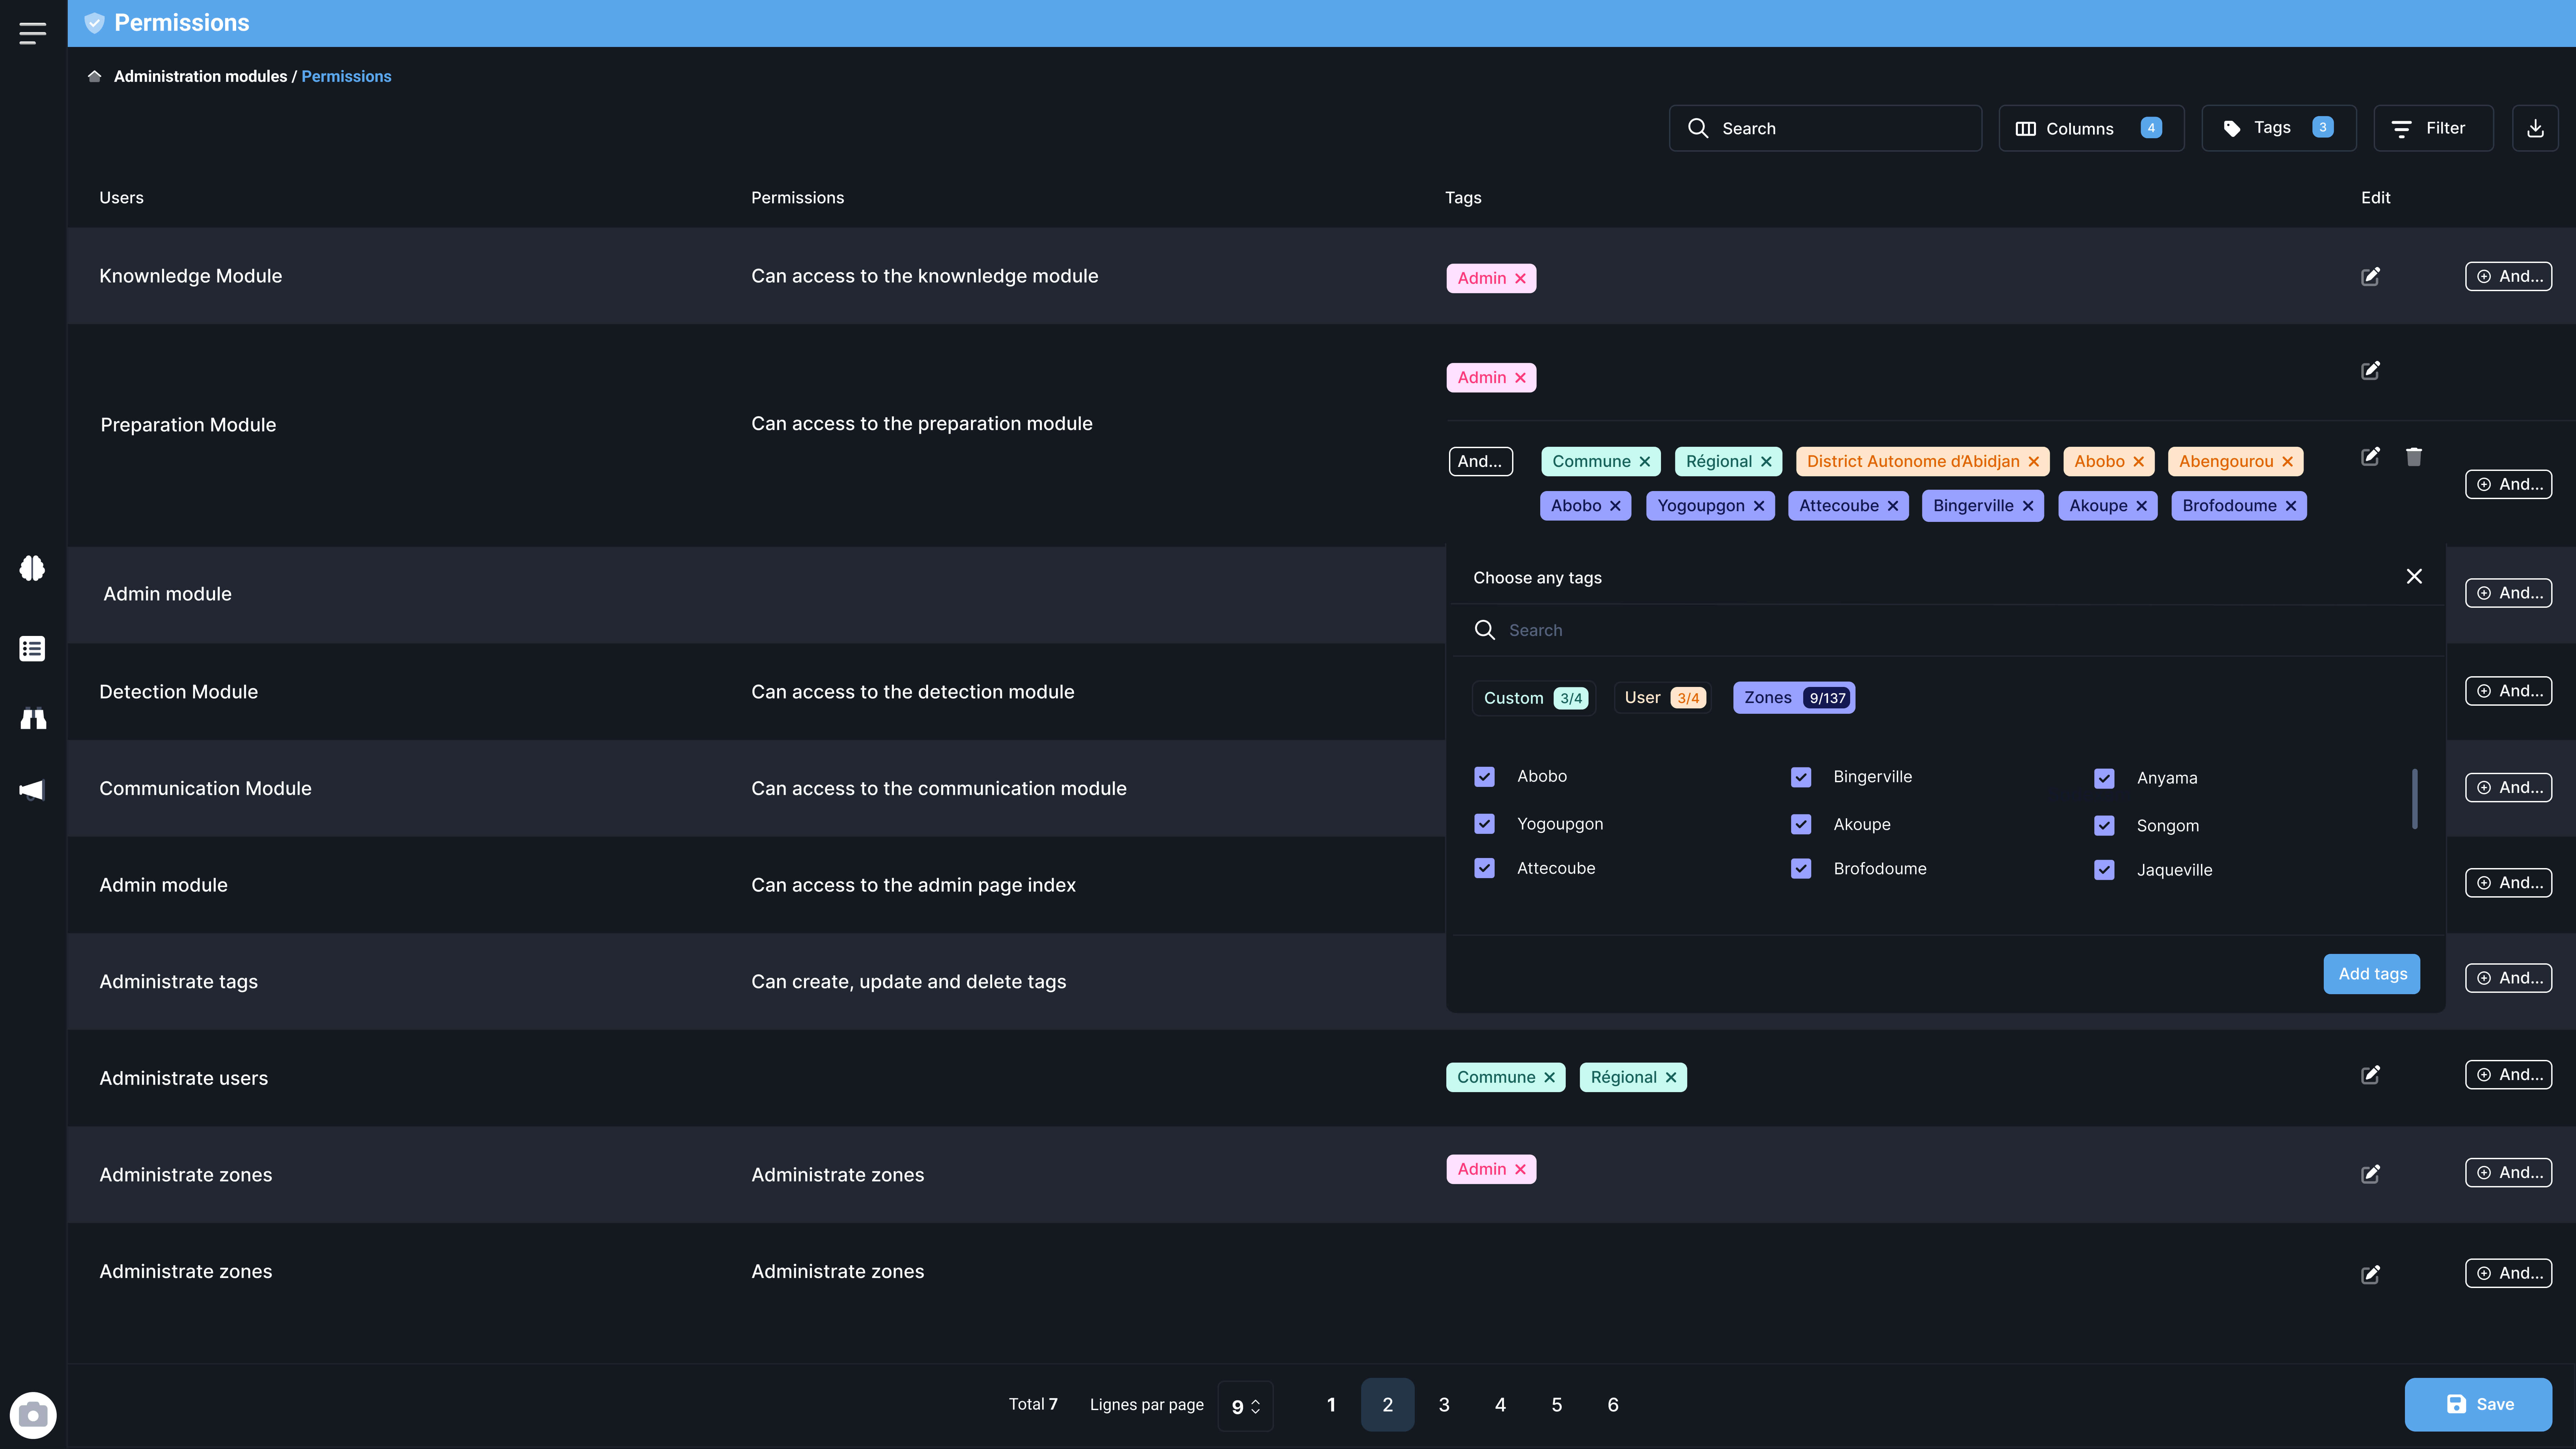Open the brain icon knowledge module
This screenshot has height=1449, width=2576.
pos(32,568)
